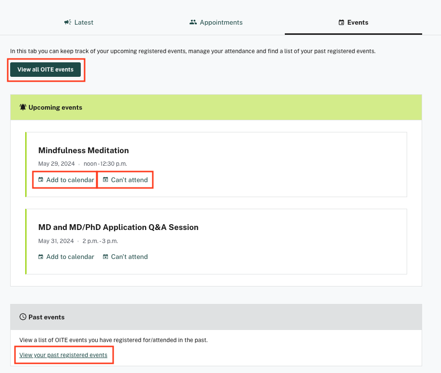Click the bell icon by Upcoming events
The width and height of the screenshot is (441, 373).
point(23,107)
